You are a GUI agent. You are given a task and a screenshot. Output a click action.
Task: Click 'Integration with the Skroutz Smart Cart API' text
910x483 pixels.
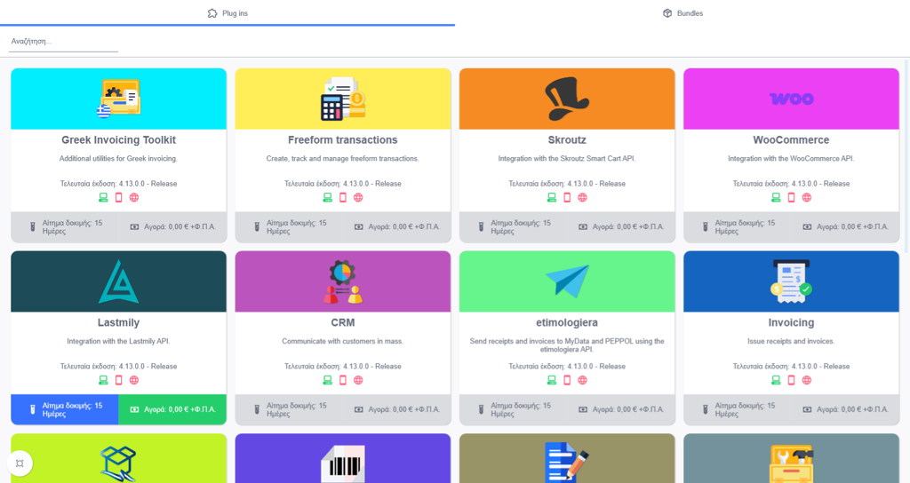pos(567,158)
